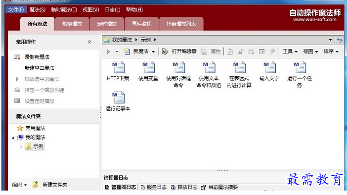
Task: Switch to 当前魔法摘要 tab
Action: pos(219,187)
